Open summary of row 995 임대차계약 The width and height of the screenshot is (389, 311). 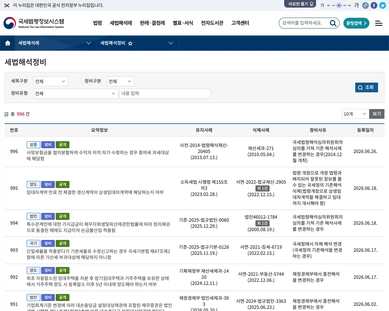tap(95, 192)
